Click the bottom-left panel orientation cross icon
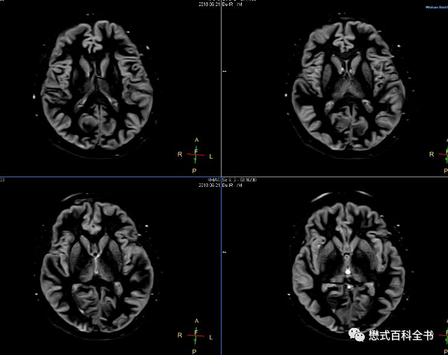The width and height of the screenshot is (448, 355). point(195,335)
